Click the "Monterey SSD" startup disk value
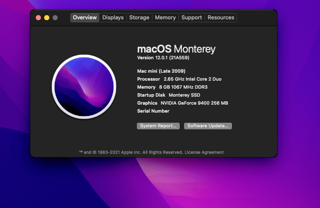Viewport: 320px width, 208px height. (x=184, y=95)
